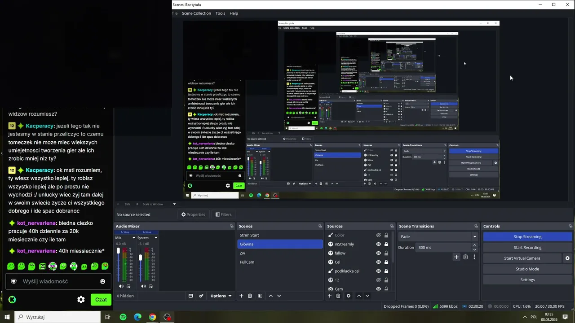This screenshot has height=323, width=575.
Task: Click the green Czat button
Action: pos(101,300)
